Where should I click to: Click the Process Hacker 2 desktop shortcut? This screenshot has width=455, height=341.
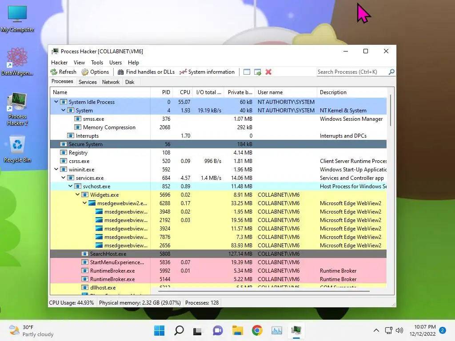[17, 109]
